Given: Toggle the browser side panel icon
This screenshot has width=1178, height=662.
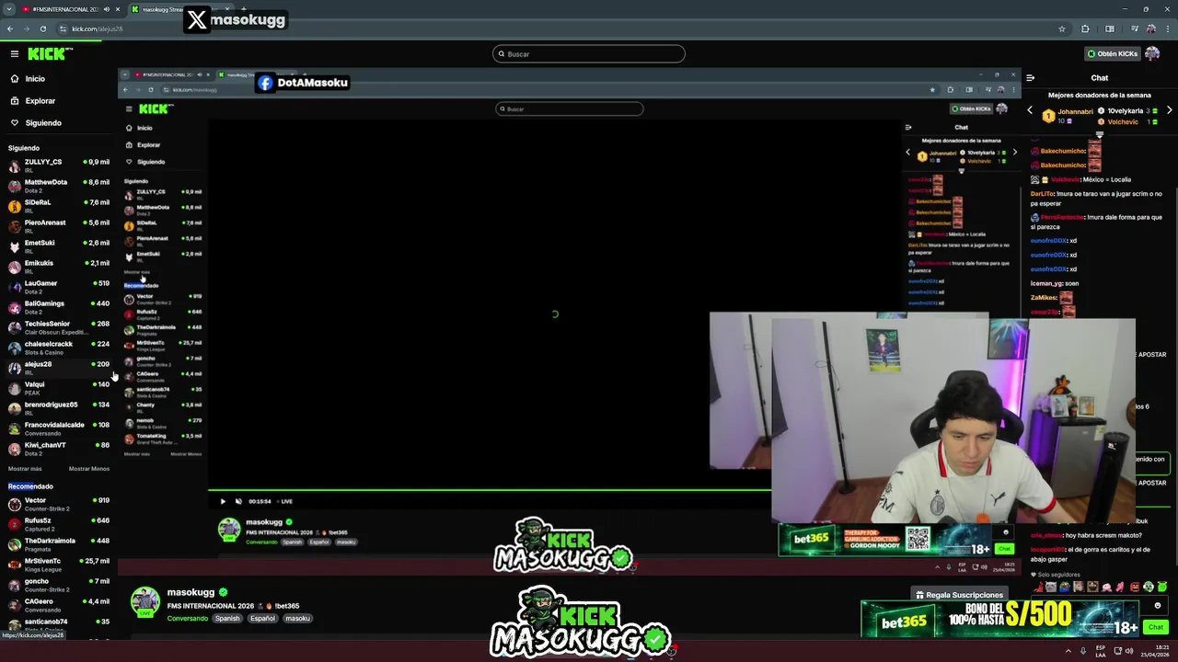Looking at the screenshot, I should click(1110, 29).
